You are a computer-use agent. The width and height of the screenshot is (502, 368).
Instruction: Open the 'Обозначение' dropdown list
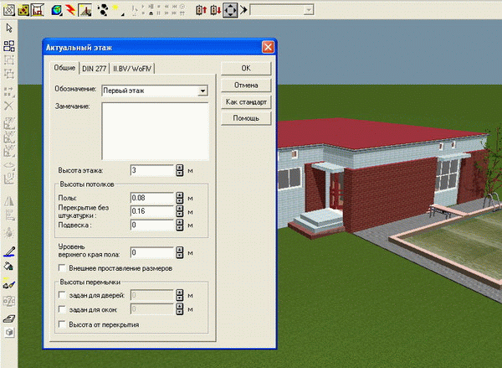pos(202,91)
